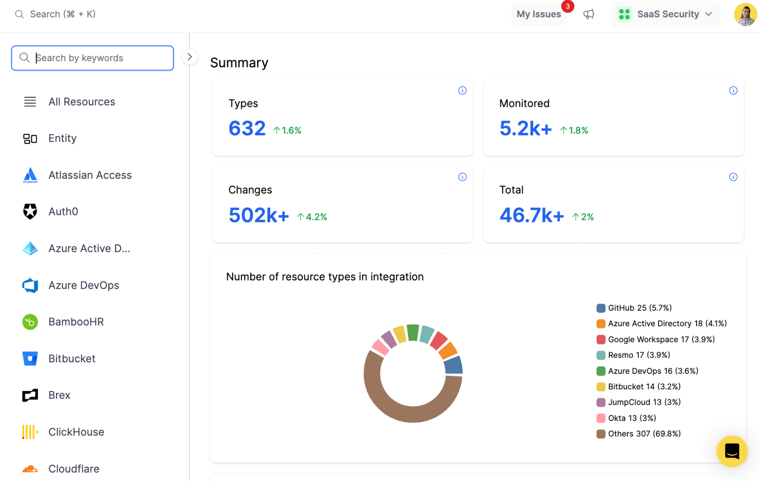This screenshot has width=760, height=481.
Task: Click the Monitored card info icon
Action: click(x=733, y=90)
